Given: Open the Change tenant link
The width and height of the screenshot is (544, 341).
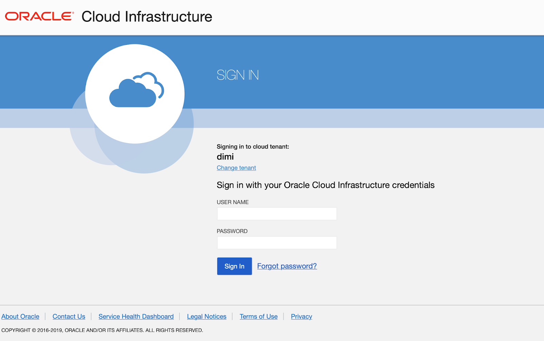Looking at the screenshot, I should point(236,168).
